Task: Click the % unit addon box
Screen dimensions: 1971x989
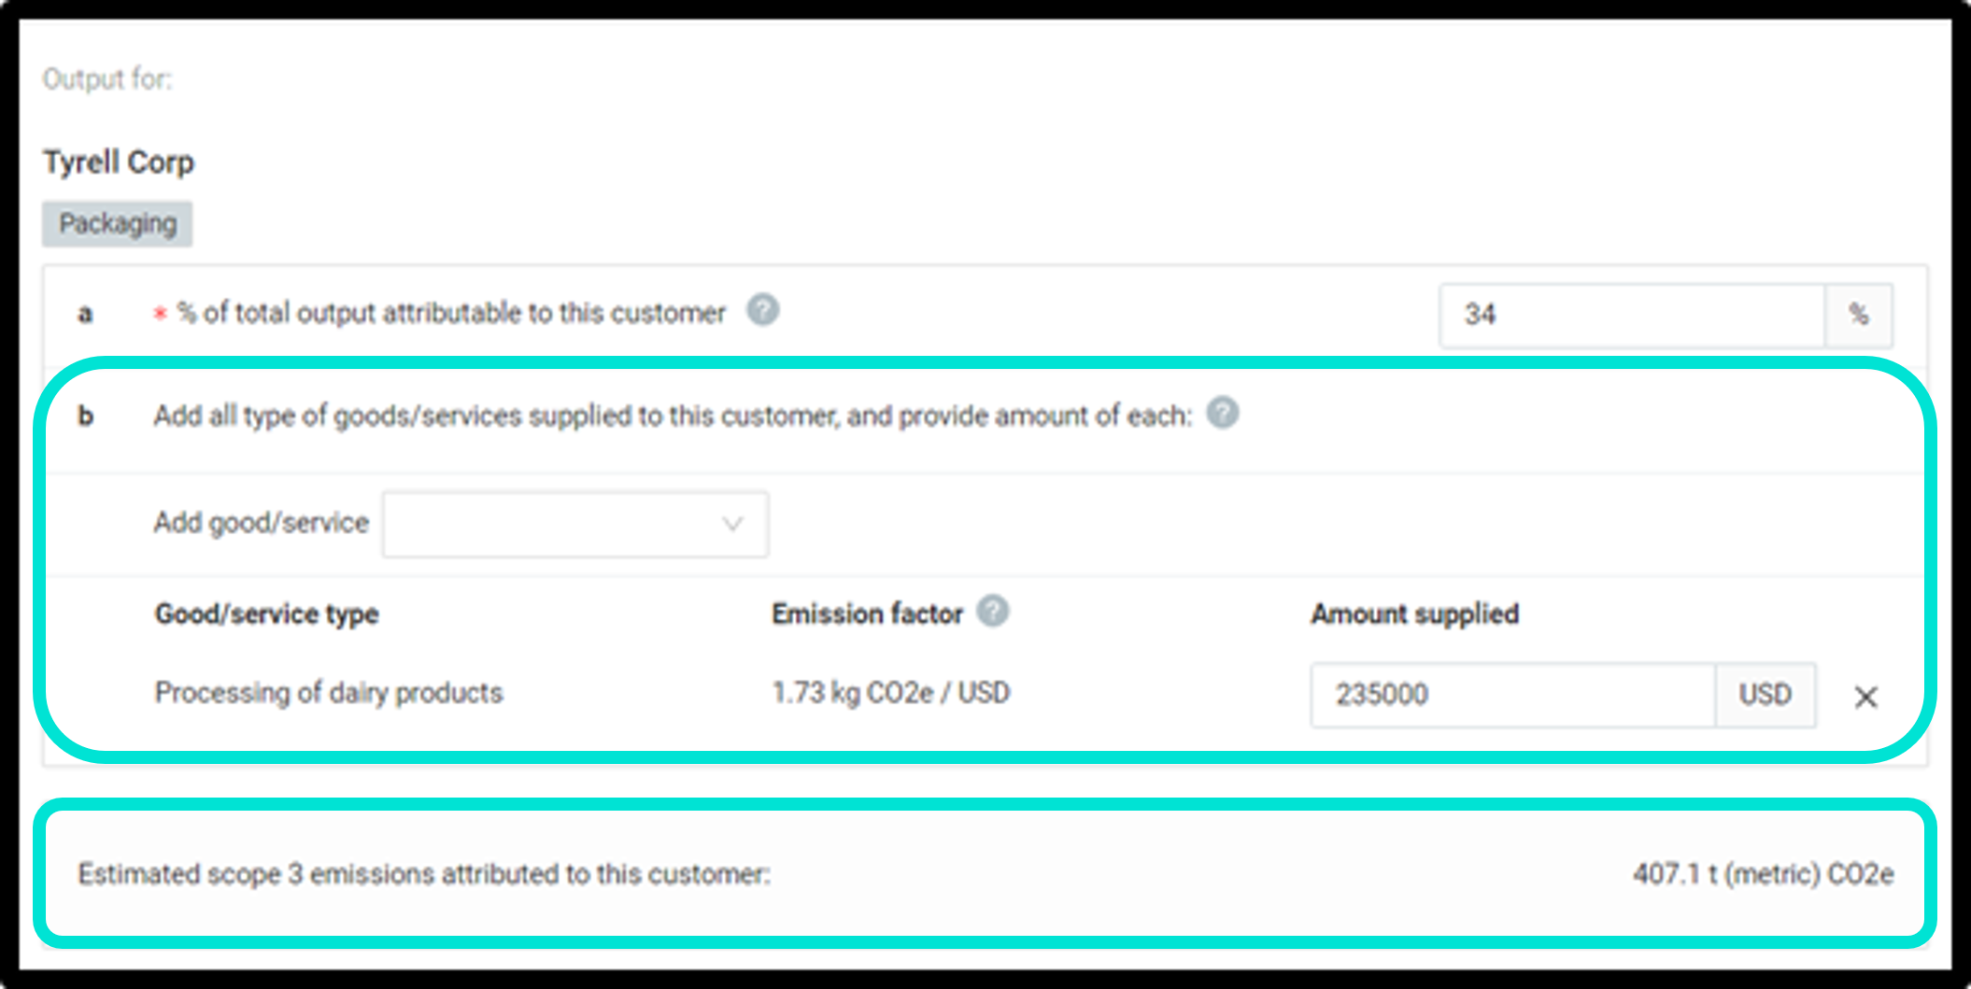Action: pyautogui.click(x=1859, y=316)
